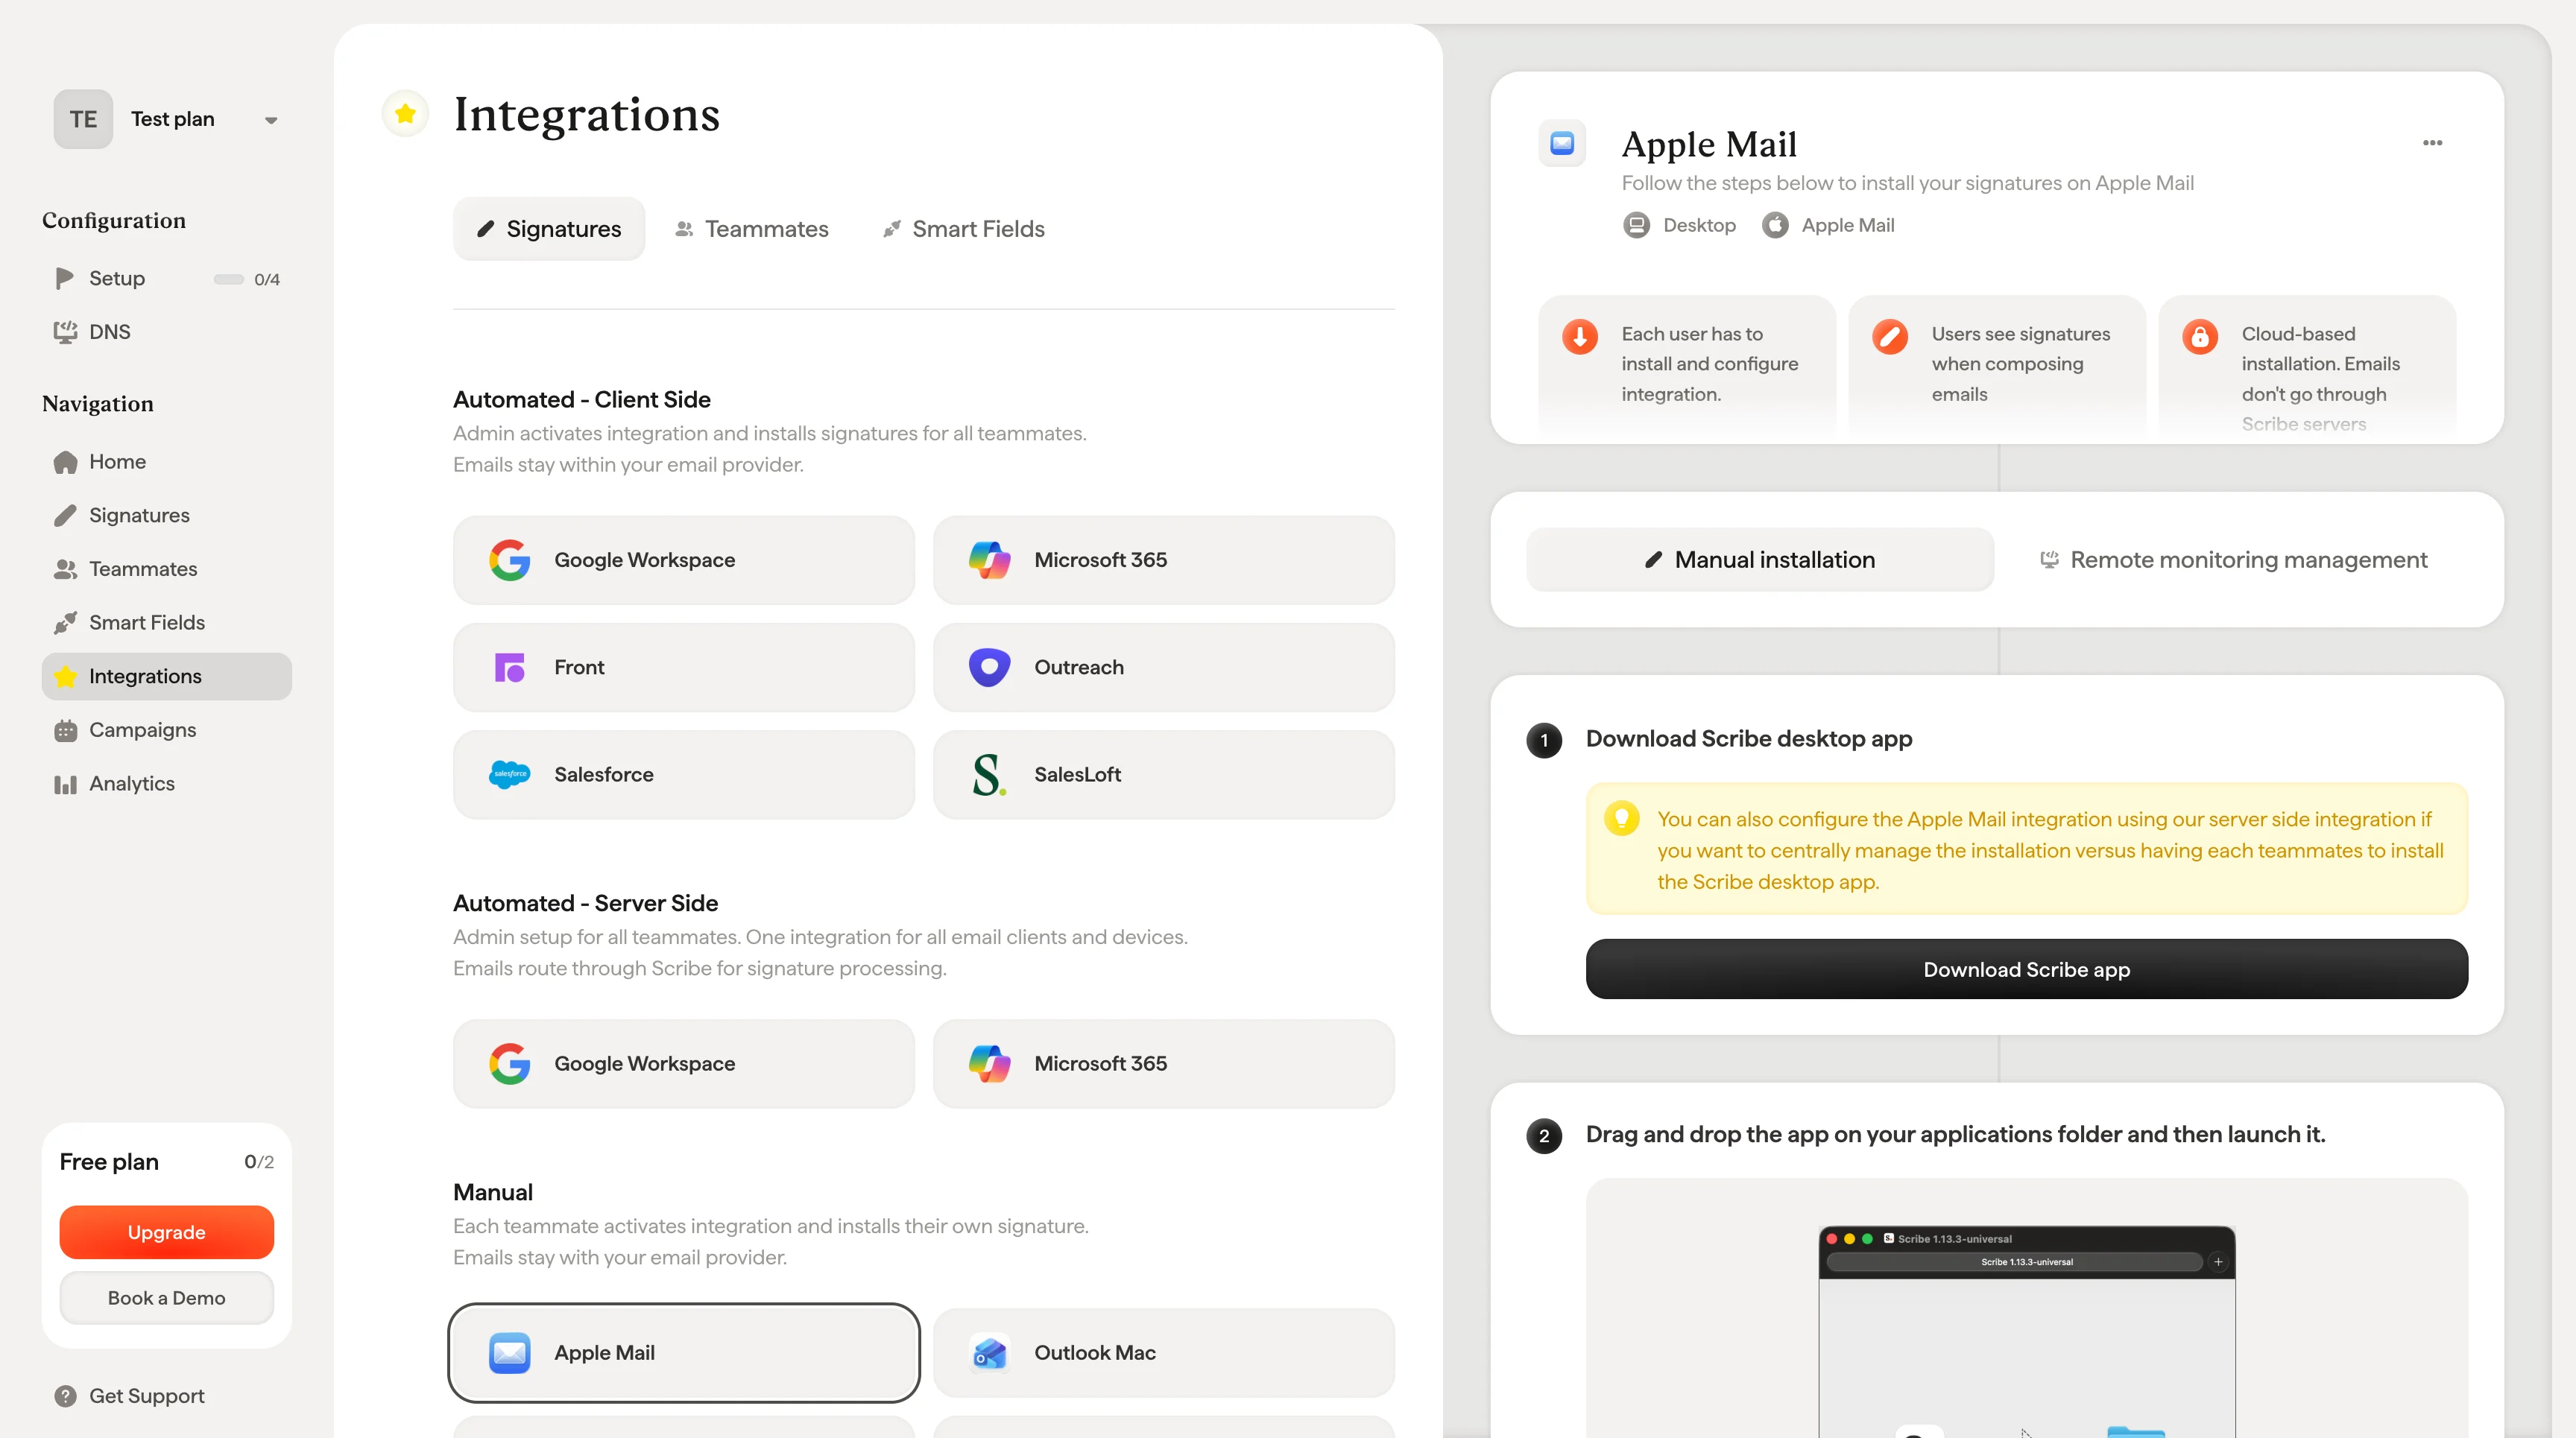Open Campaigns in the sidebar

(x=166, y=730)
